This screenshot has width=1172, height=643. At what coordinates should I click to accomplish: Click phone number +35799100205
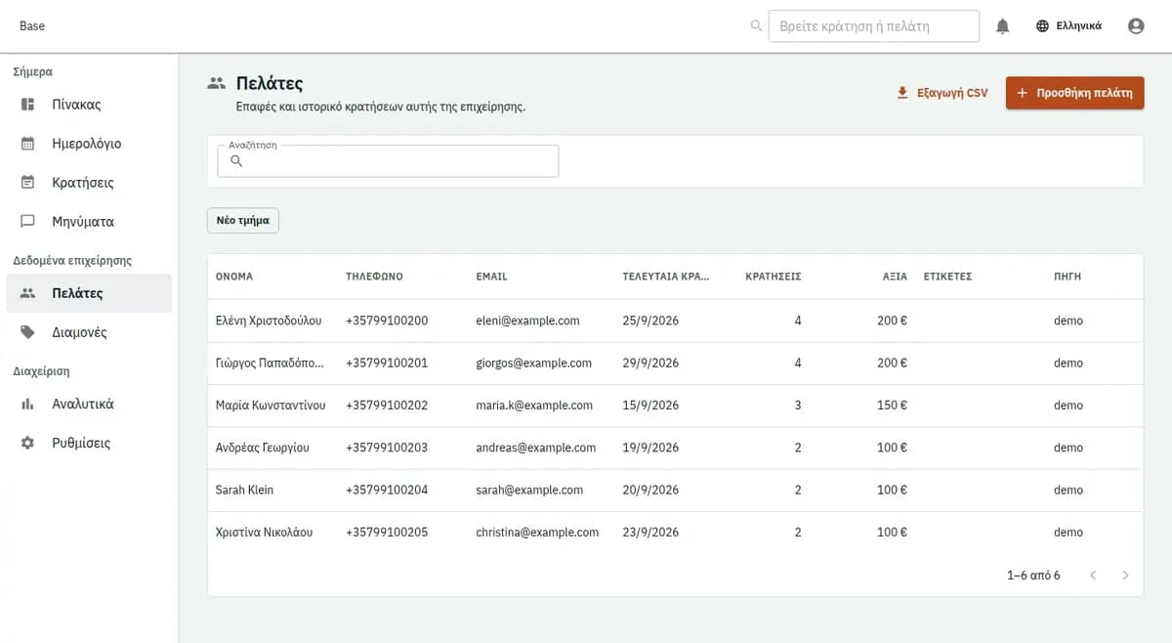(x=387, y=533)
